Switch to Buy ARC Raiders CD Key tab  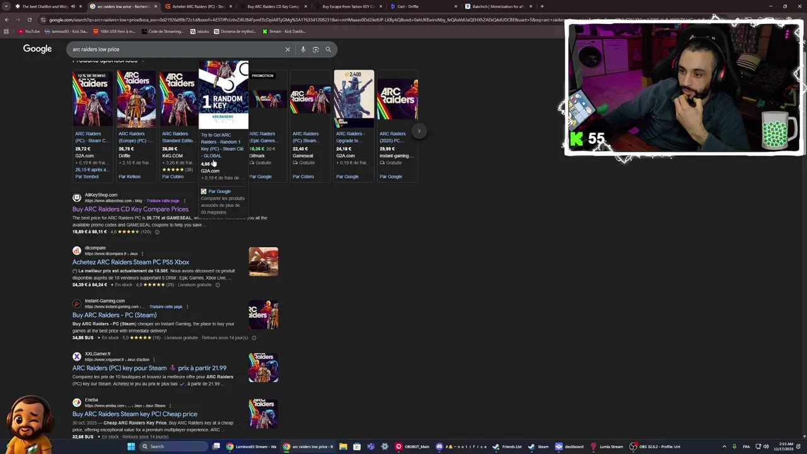272,6
